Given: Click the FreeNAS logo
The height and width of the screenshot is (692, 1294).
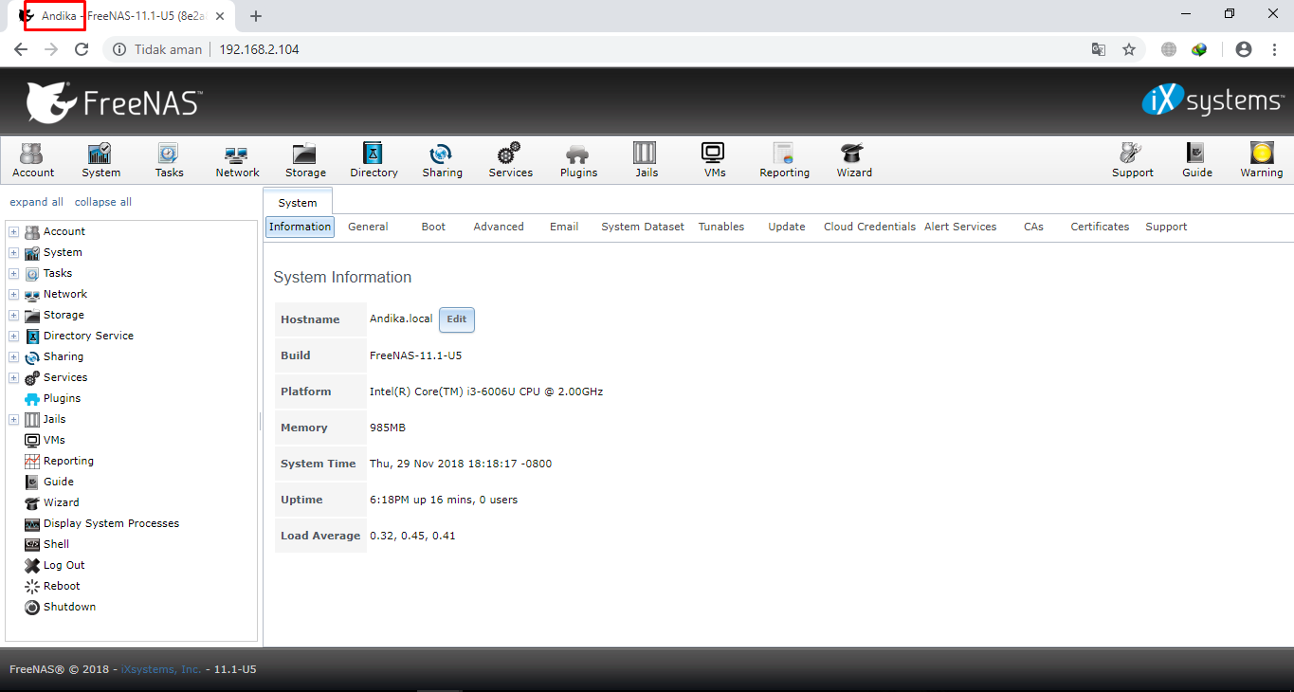Looking at the screenshot, I should 114,101.
